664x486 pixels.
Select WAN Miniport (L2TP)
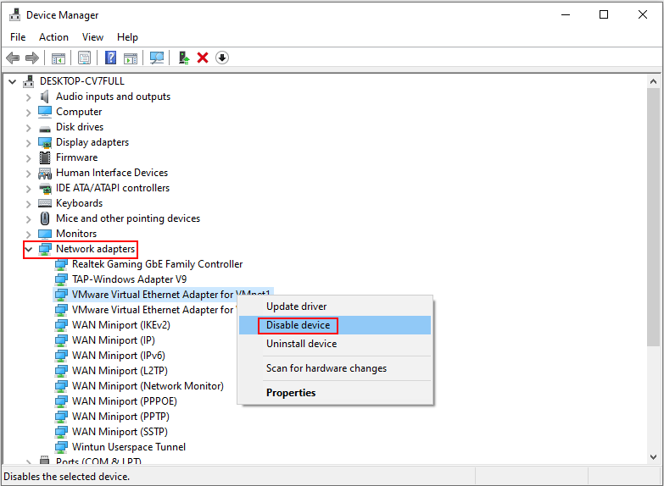120,371
